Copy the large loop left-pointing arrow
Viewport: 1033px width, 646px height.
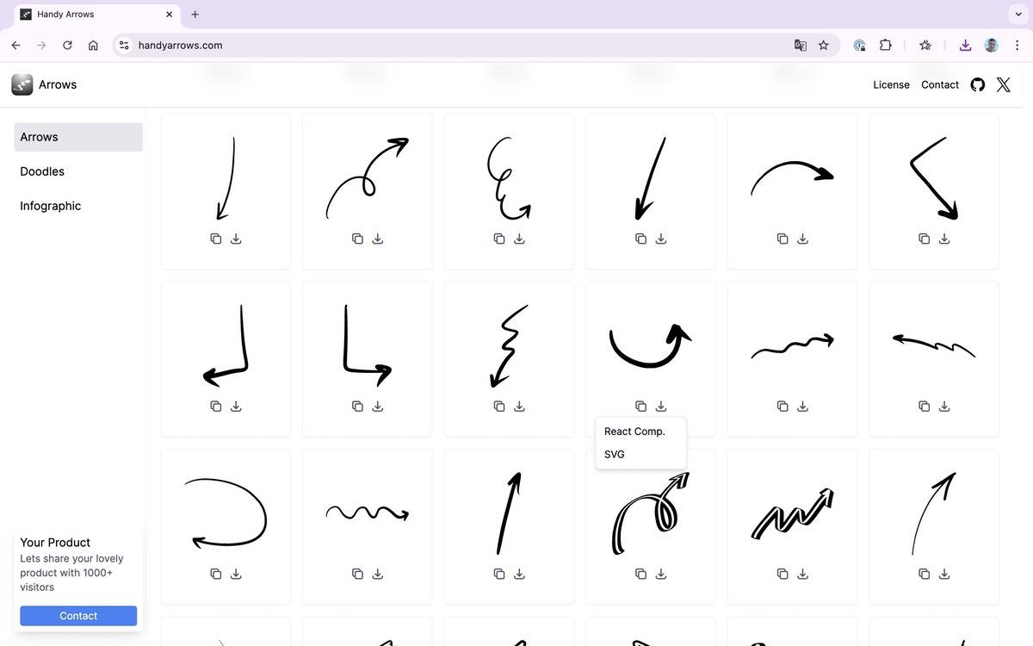point(216,574)
